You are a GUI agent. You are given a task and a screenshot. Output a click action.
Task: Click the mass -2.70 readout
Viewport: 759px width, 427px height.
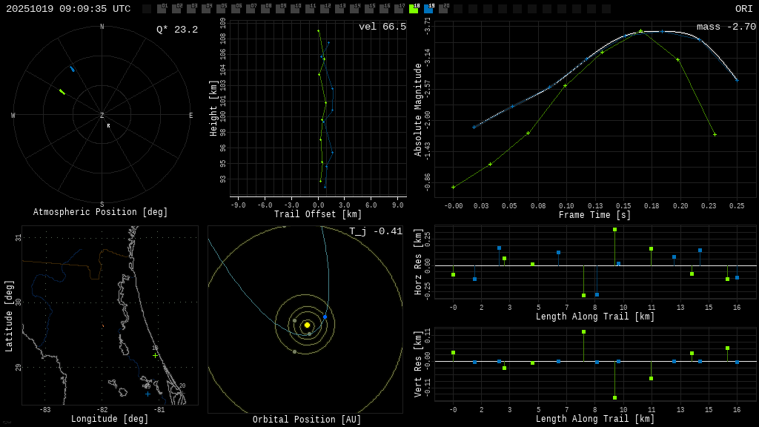pyautogui.click(x=726, y=27)
